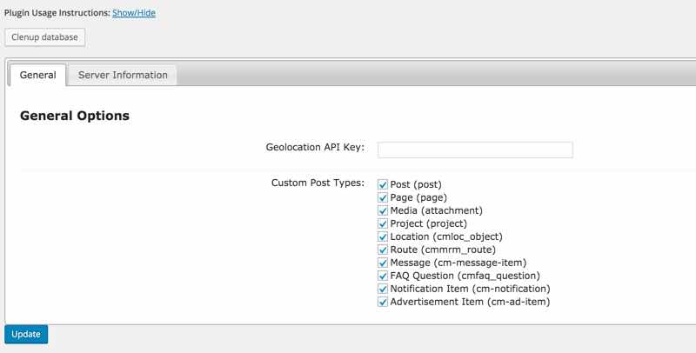Screen dimensions: 696x353
Task: Toggle the Location (cmloc_object) checkbox
Action: (x=383, y=236)
